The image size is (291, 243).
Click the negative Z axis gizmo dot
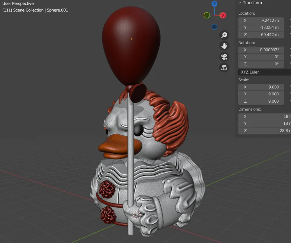click(x=214, y=27)
